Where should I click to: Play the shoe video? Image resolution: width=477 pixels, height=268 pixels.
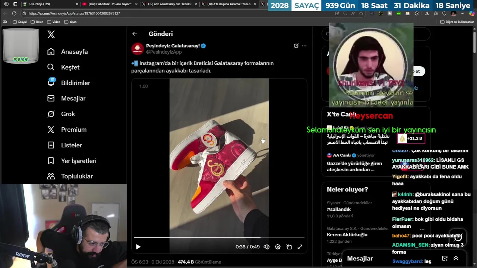point(138,247)
